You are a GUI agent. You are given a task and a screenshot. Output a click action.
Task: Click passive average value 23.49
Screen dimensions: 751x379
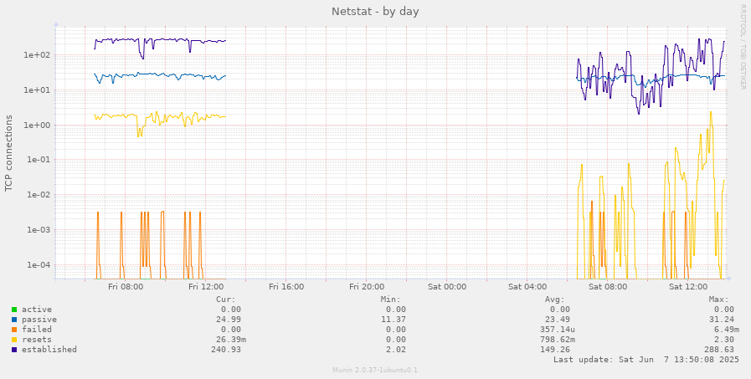(x=558, y=320)
